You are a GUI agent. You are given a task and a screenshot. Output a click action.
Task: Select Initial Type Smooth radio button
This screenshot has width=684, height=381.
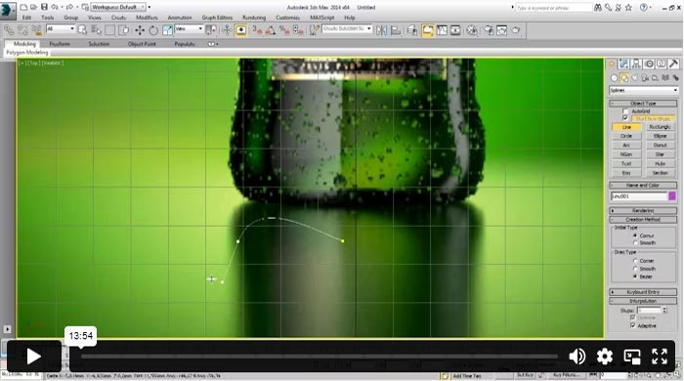[x=635, y=243]
